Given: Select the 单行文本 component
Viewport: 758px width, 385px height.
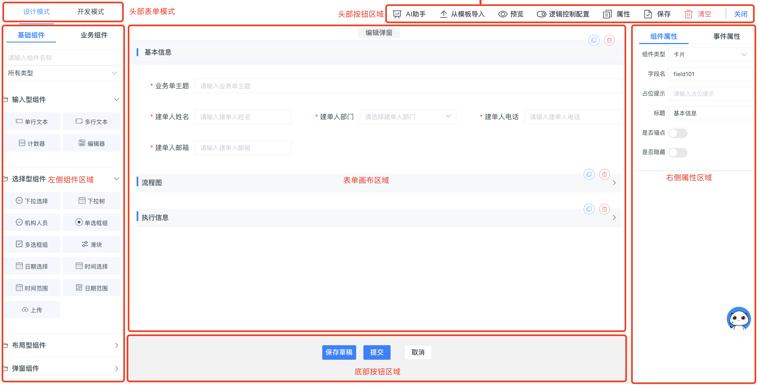Looking at the screenshot, I should [32, 121].
